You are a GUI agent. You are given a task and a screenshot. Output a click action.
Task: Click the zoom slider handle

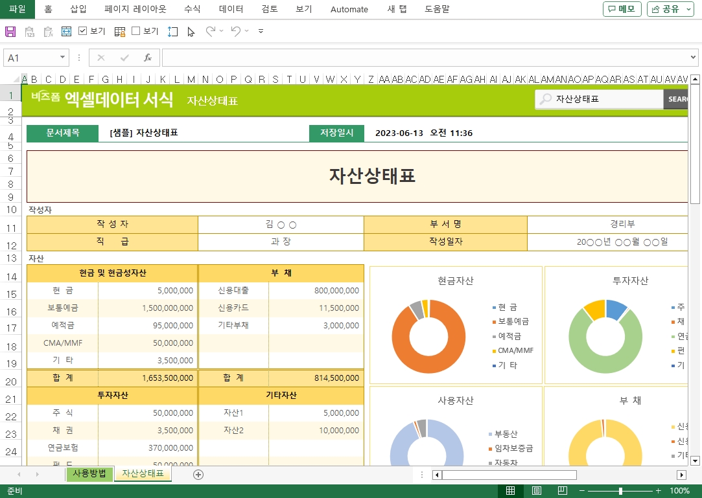coord(620,491)
